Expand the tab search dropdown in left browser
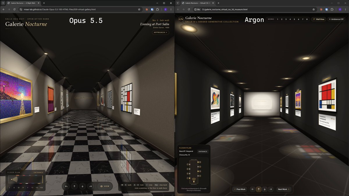 3,3
